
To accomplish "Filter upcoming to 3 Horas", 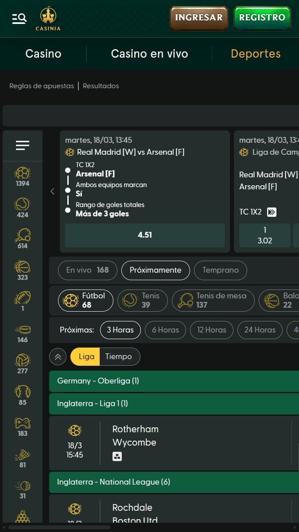I will tap(120, 330).
